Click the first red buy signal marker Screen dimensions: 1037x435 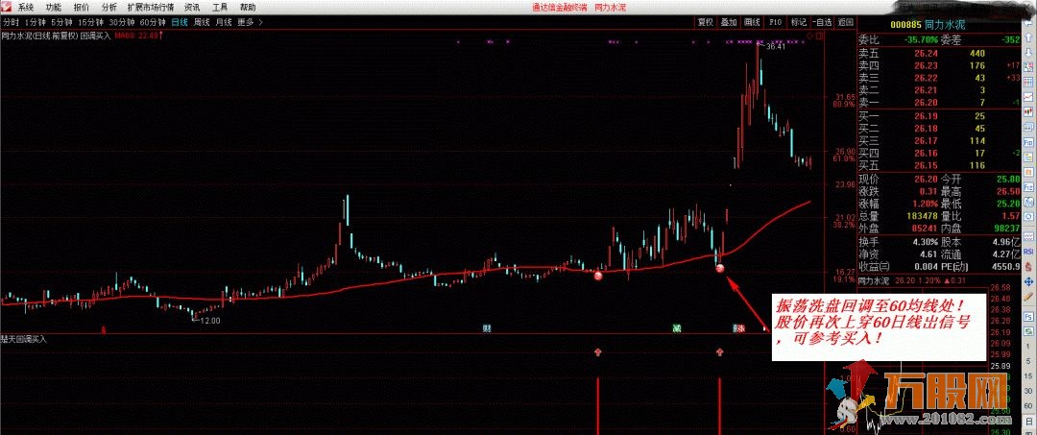tap(598, 276)
